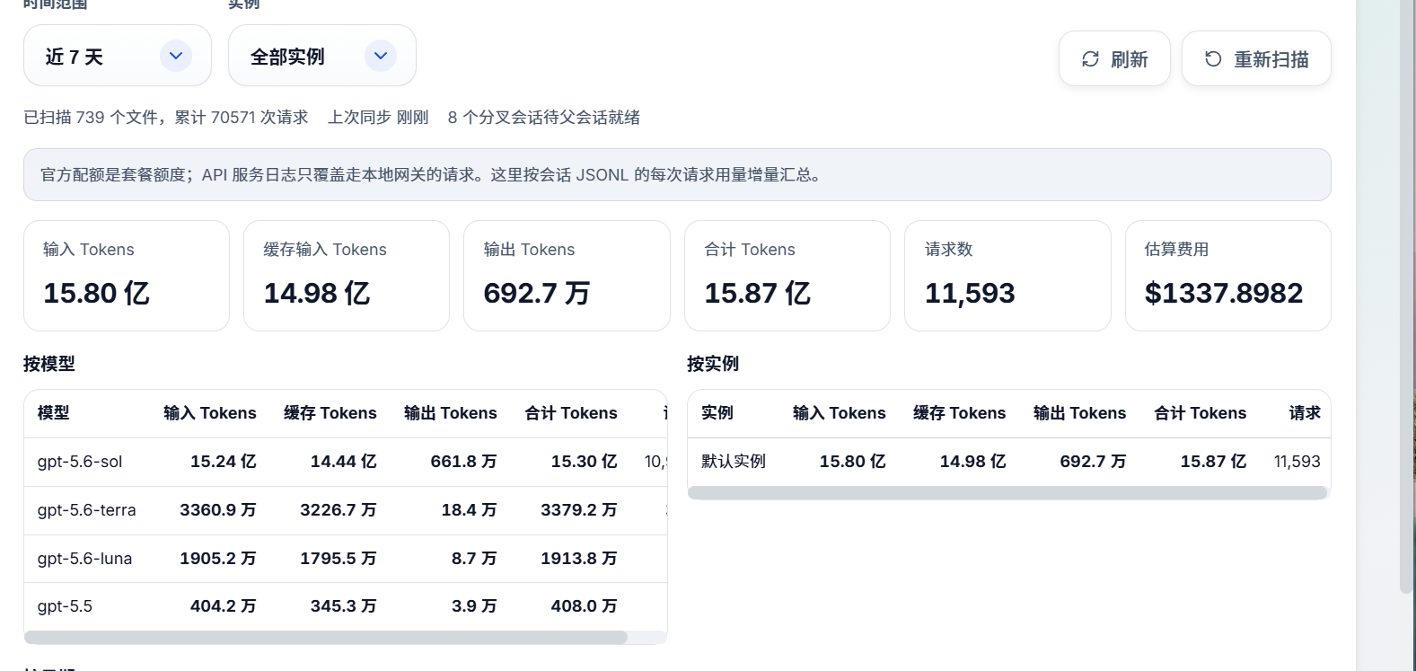This screenshot has width=1416, height=671.
Task: Click 15.80 亿 in the 默认实例 row
Action: coord(853,462)
